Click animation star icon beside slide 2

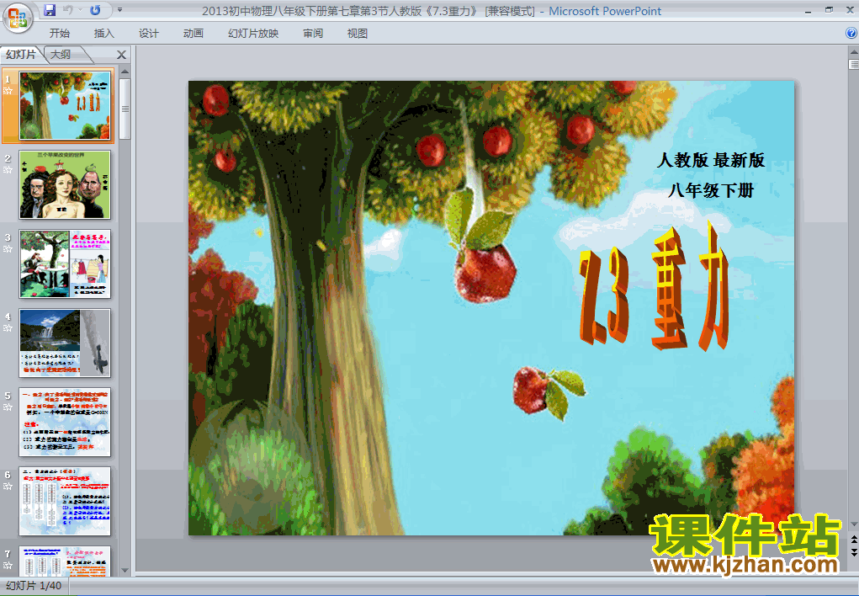click(8, 170)
